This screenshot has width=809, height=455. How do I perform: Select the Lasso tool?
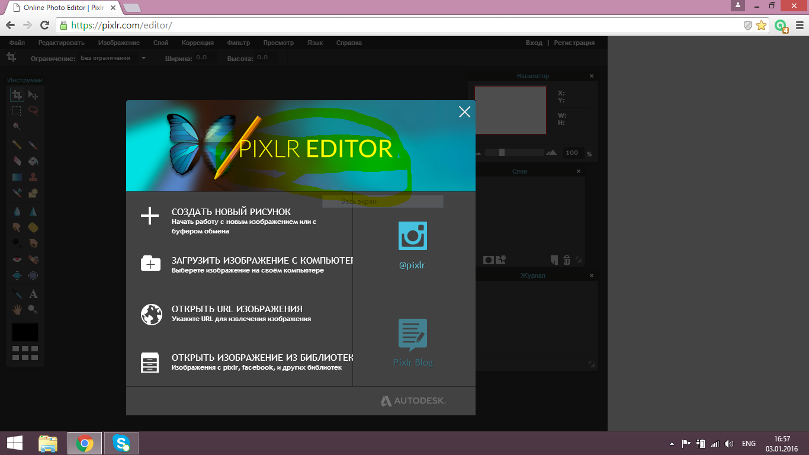pyautogui.click(x=33, y=111)
